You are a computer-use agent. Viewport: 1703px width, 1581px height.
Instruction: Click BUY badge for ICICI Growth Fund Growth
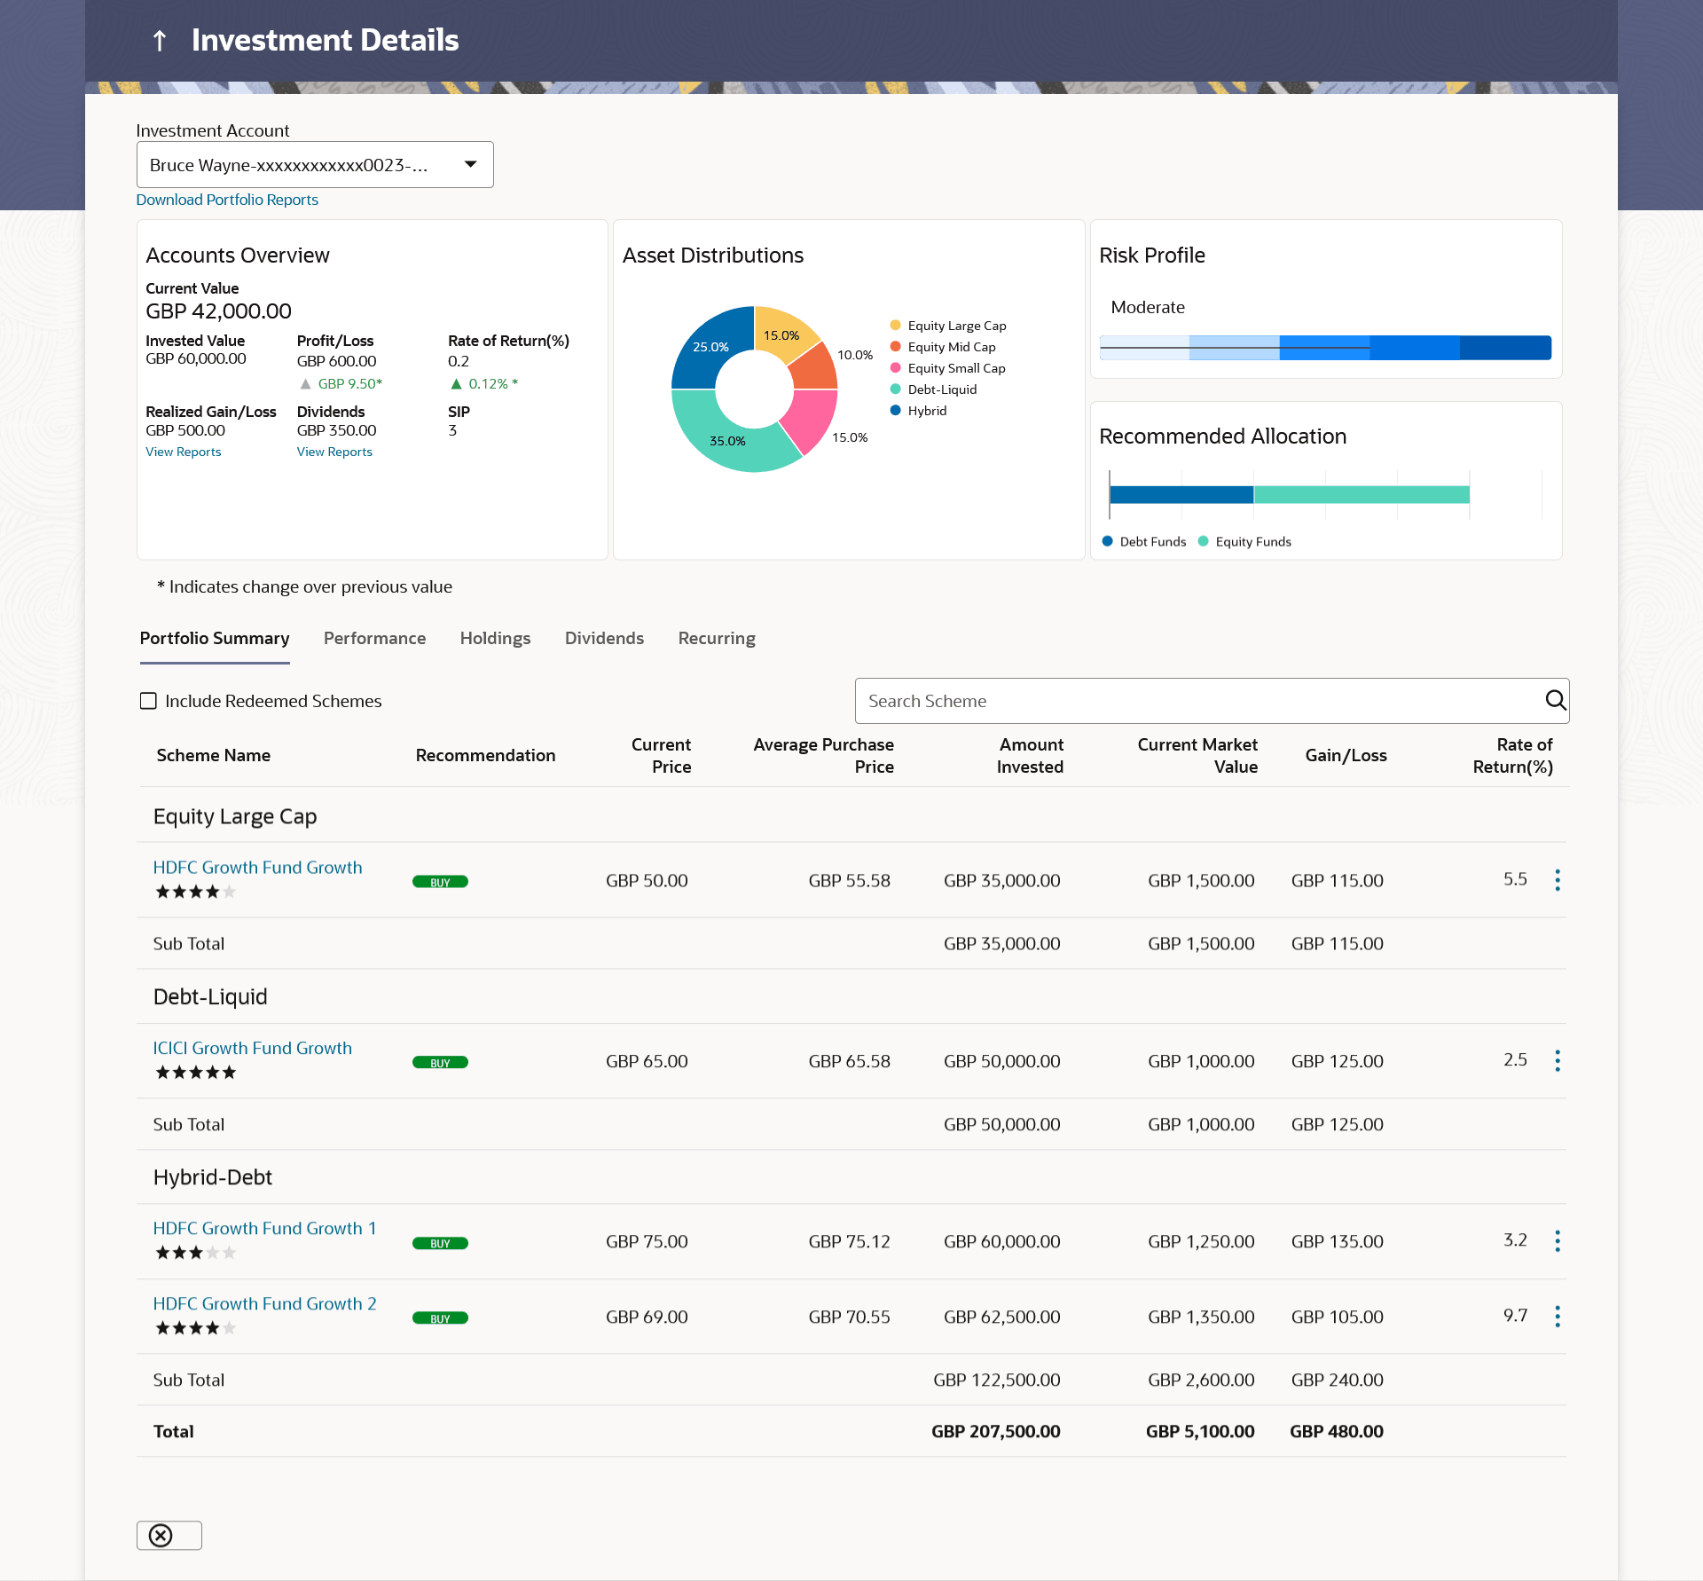click(440, 1063)
